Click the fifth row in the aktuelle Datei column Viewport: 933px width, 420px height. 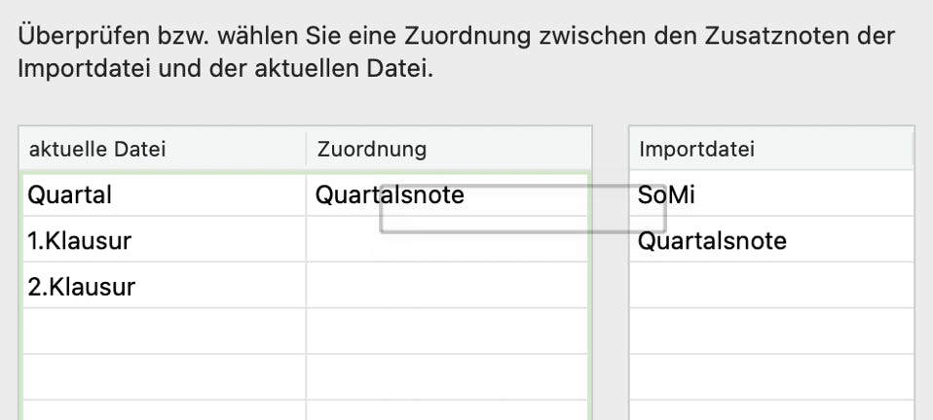[x=161, y=376]
